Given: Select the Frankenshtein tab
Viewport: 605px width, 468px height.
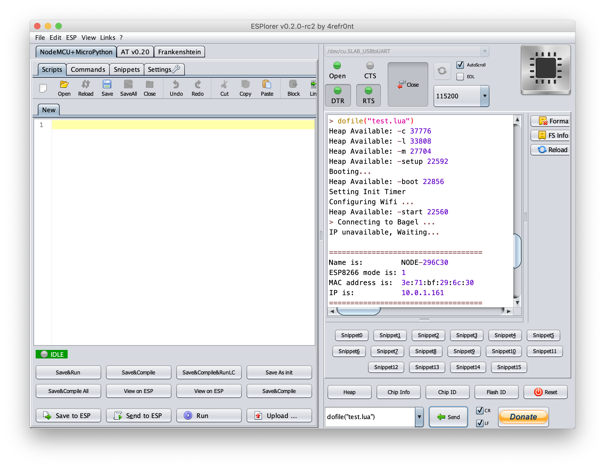Looking at the screenshot, I should point(179,52).
